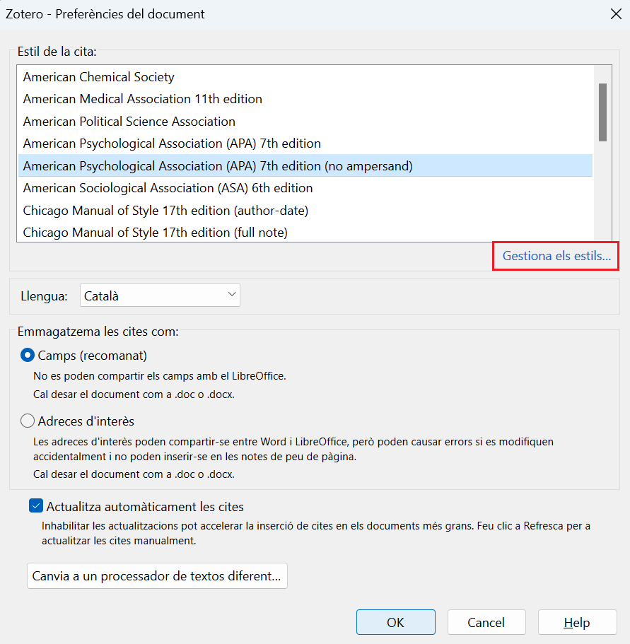
Task: Choose American Medical Association 11th edition style
Action: pyautogui.click(x=305, y=99)
